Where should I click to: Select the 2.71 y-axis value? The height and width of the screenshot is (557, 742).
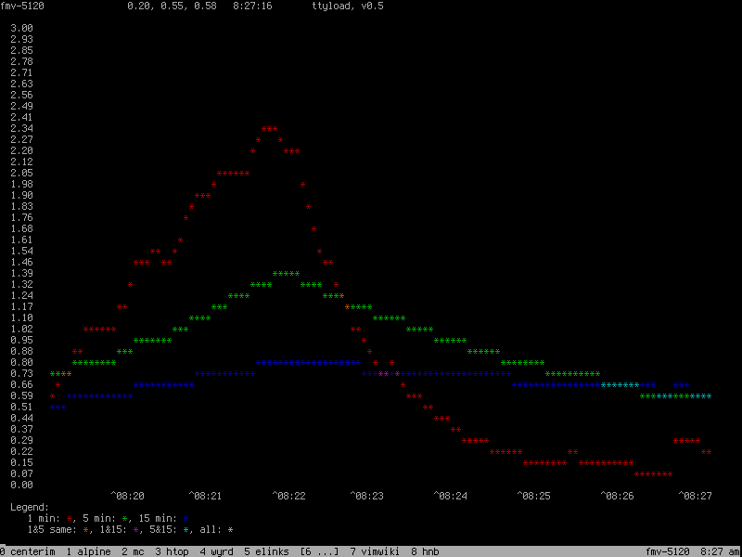(21, 73)
